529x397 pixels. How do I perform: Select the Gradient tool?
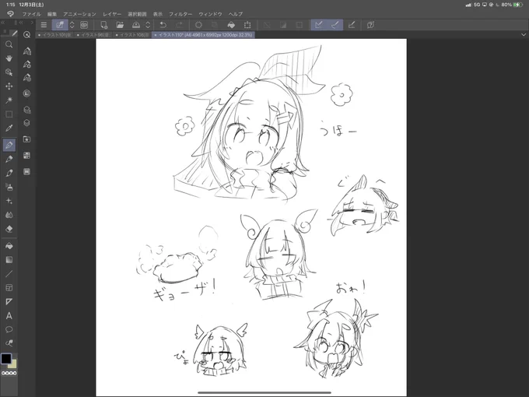(9, 259)
